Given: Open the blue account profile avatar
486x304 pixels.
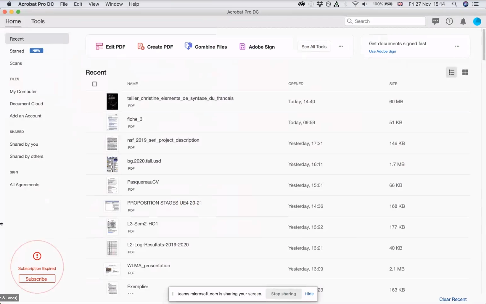Looking at the screenshot, I should (x=477, y=21).
